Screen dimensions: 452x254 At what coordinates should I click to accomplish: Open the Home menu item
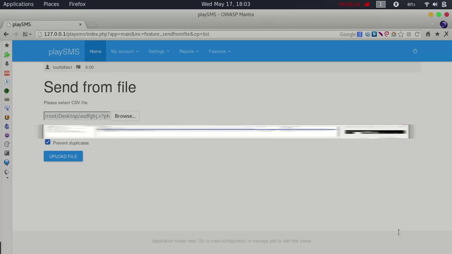tap(95, 52)
